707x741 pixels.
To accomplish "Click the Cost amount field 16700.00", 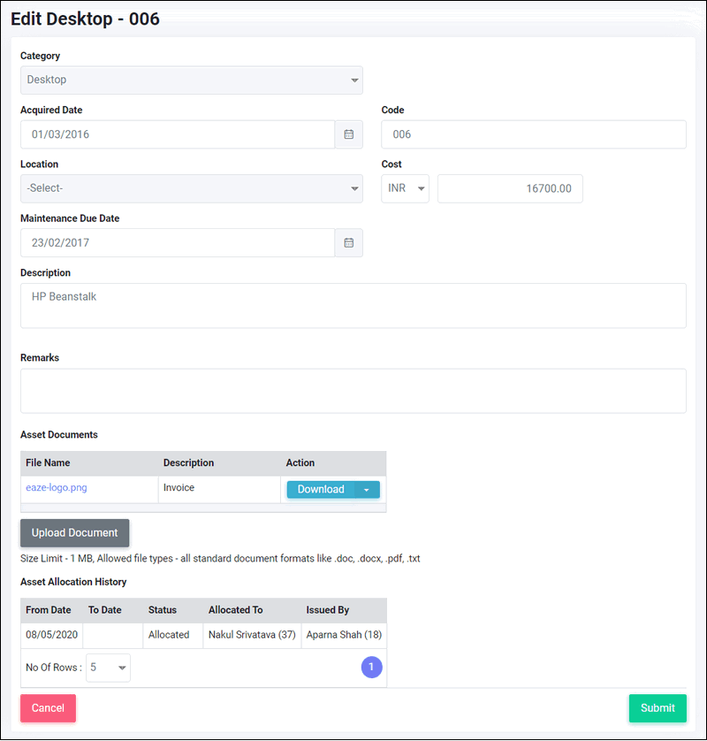I will click(x=510, y=188).
